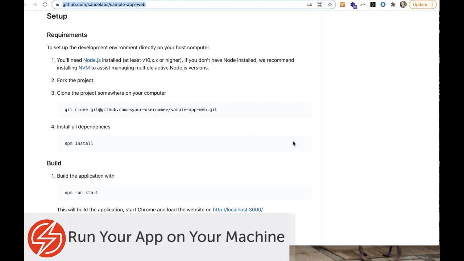Open the profile avatar menu

(x=403, y=5)
